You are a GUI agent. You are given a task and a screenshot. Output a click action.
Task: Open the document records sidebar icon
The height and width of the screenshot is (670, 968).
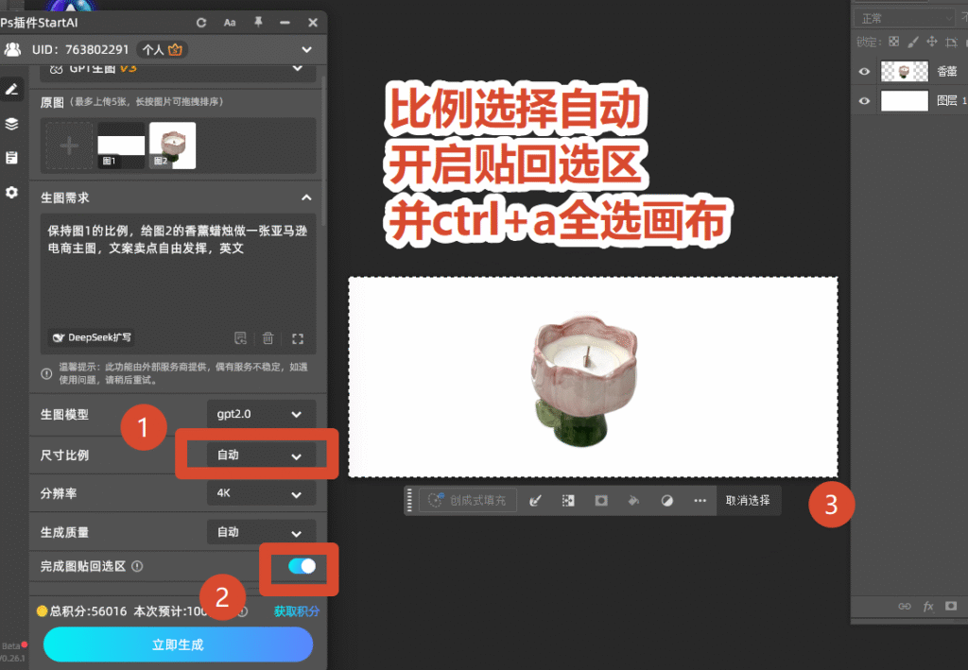pos(11,158)
